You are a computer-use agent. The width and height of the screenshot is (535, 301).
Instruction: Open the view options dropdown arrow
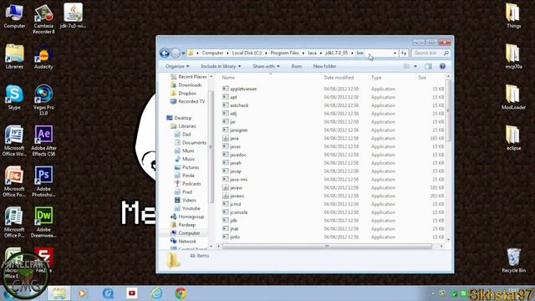pos(415,66)
